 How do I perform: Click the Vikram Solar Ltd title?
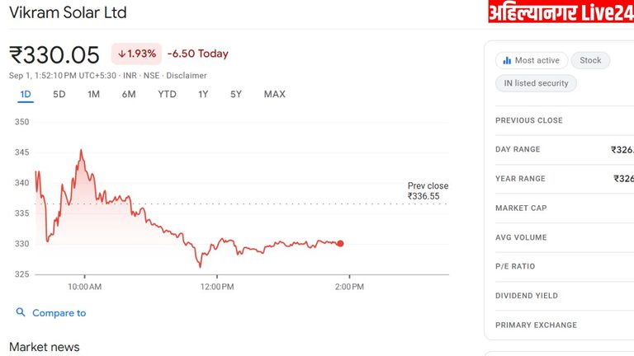(x=68, y=13)
